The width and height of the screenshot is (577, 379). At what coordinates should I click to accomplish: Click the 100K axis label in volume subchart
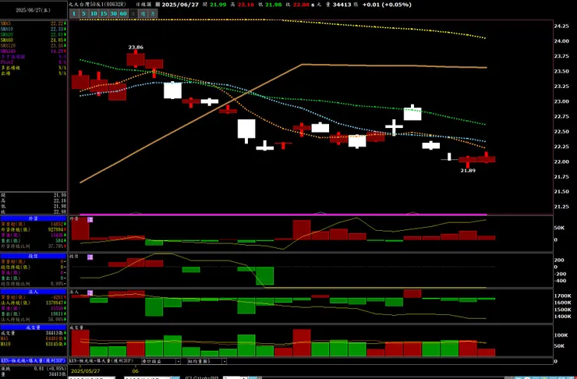pos(561,335)
